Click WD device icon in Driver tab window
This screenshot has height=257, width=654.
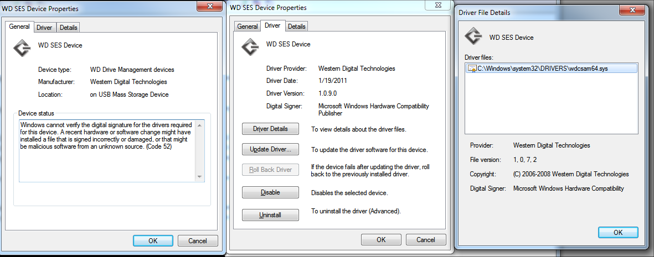[x=250, y=46]
